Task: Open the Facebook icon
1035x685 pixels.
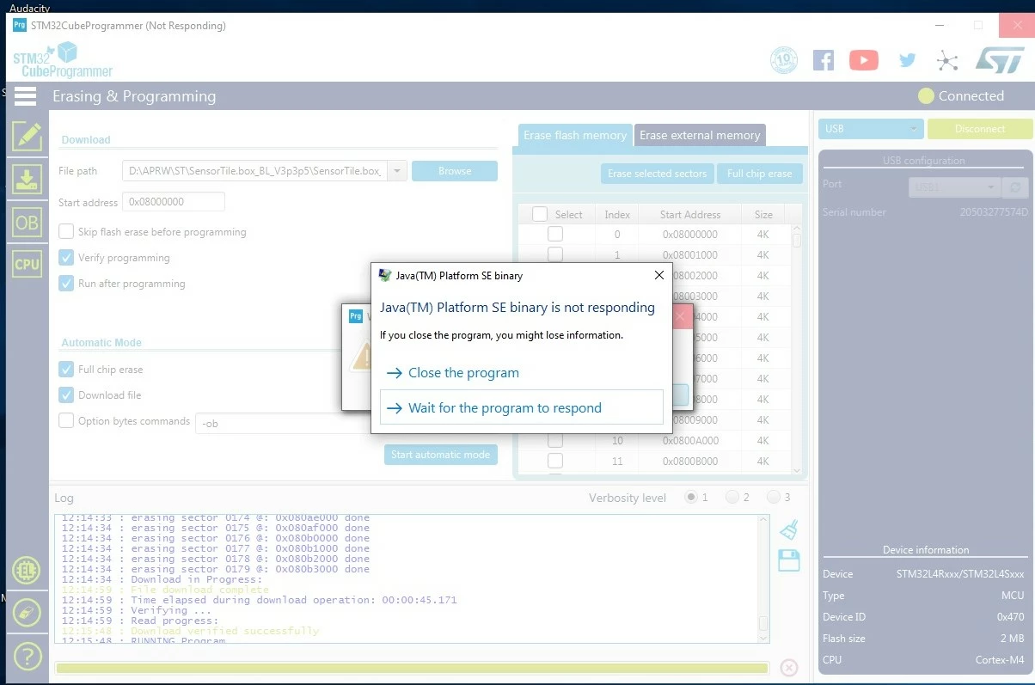Action: click(824, 60)
